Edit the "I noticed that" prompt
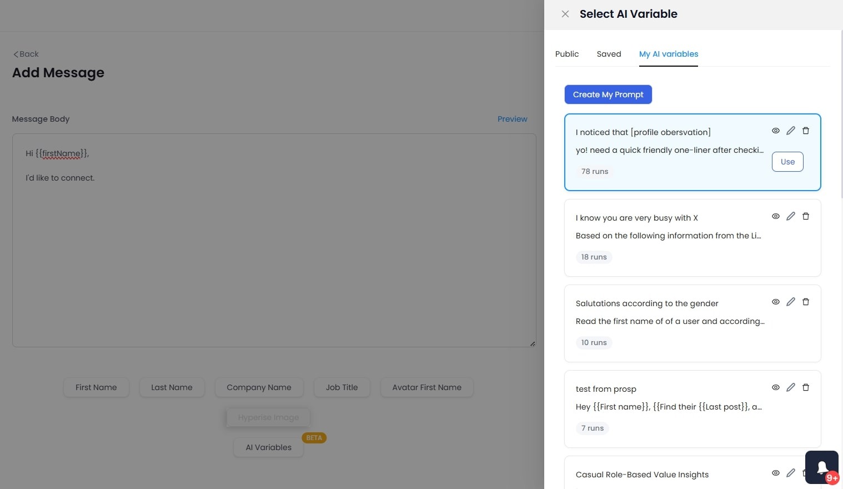The width and height of the screenshot is (843, 489). (x=791, y=131)
